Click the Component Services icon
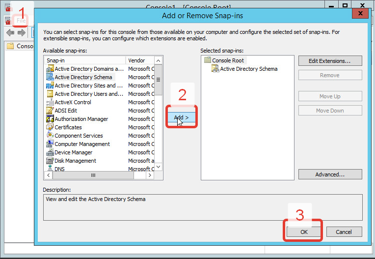Image resolution: width=375 pixels, height=259 pixels. [50, 136]
